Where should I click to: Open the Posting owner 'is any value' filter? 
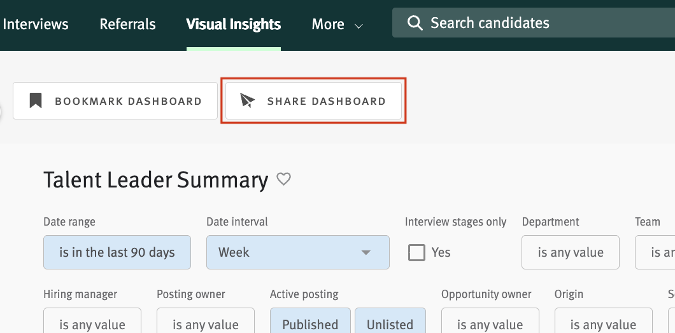pos(205,320)
